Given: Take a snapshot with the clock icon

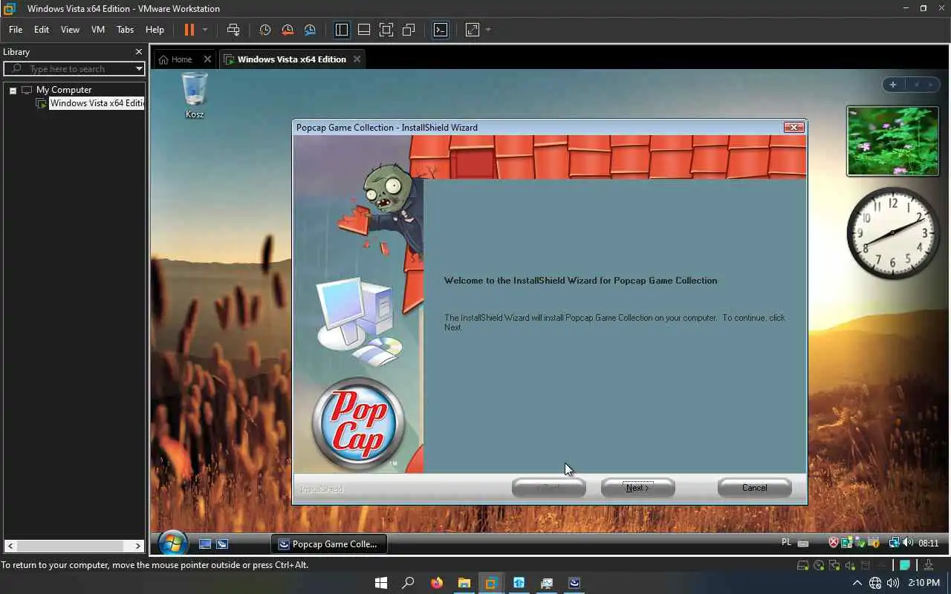Looking at the screenshot, I should click(265, 30).
